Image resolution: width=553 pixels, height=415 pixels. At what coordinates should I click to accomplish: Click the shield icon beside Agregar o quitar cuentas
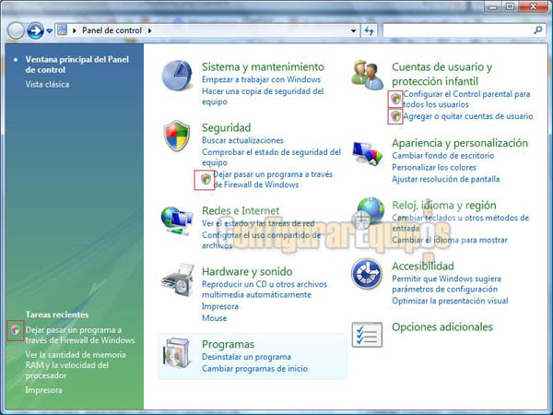tap(395, 116)
